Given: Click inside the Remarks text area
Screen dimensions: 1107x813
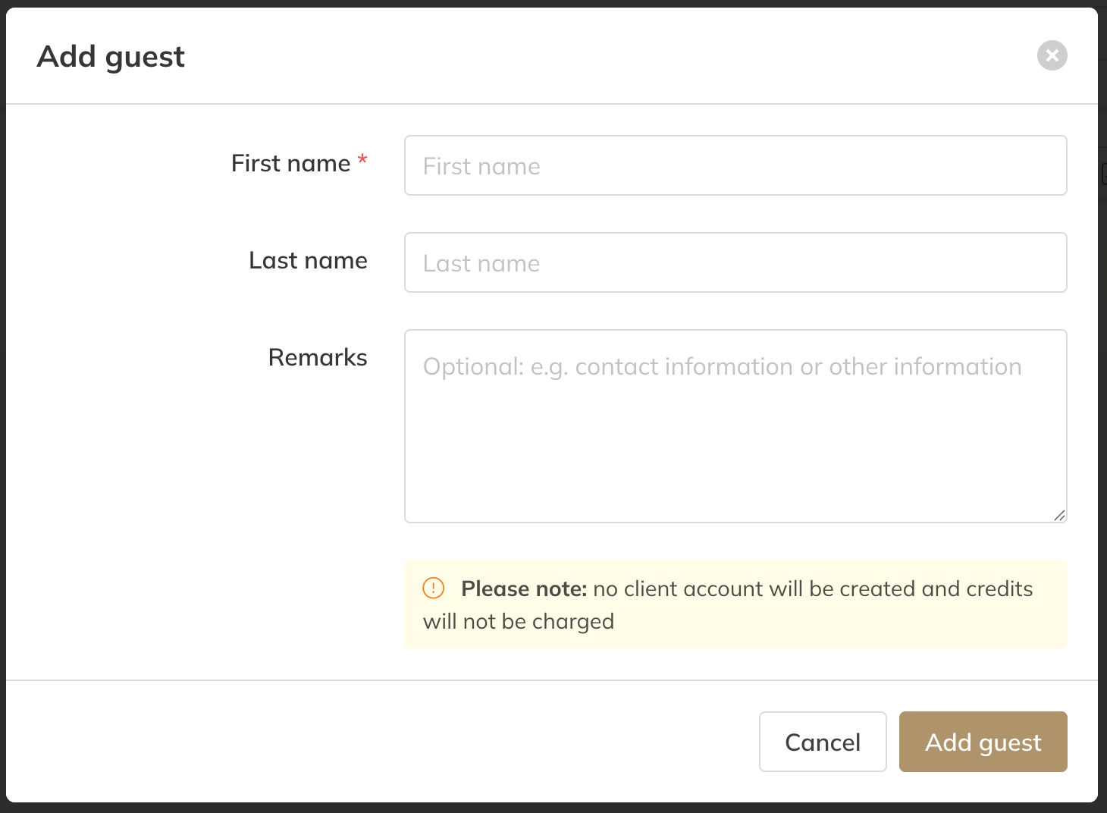Looking at the screenshot, I should pyautogui.click(x=735, y=425).
